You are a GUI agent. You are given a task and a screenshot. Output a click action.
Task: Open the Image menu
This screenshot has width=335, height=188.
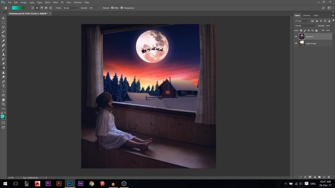(x=24, y=2)
